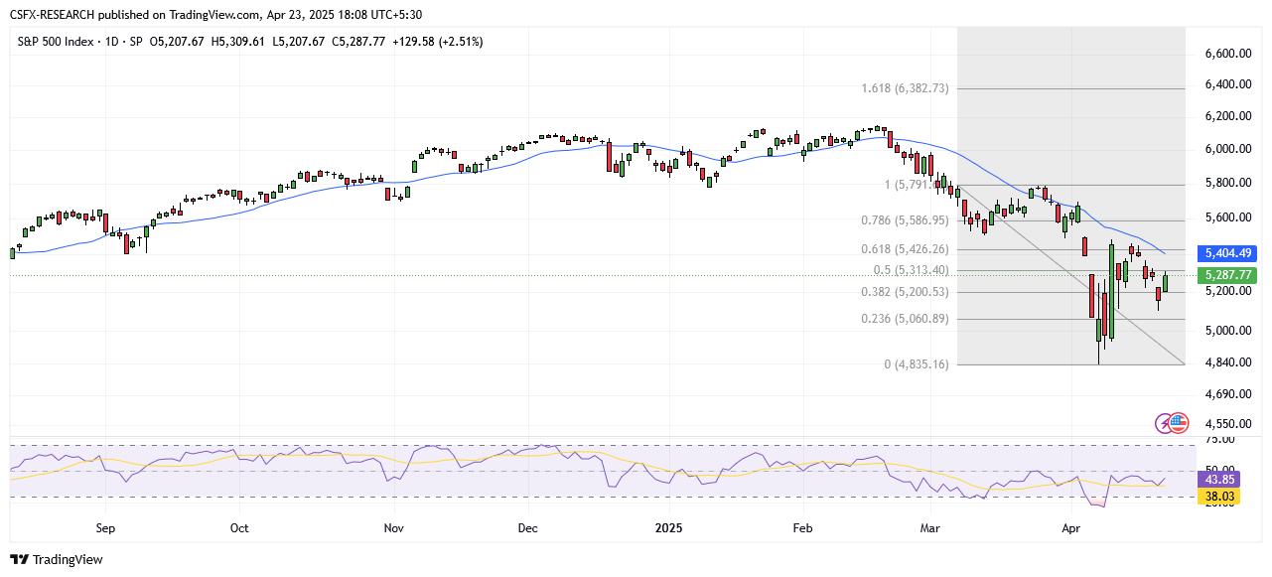Viewport: 1272px width, 577px height.
Task: Click the Oct label on time axis
Action: [x=239, y=528]
